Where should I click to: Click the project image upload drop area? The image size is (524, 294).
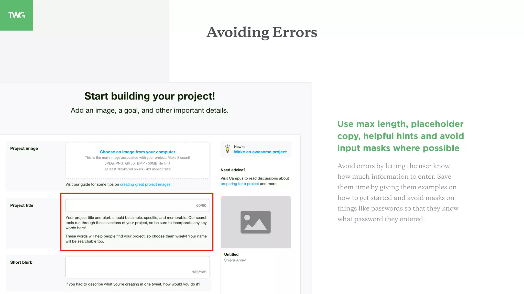pyautogui.click(x=137, y=160)
